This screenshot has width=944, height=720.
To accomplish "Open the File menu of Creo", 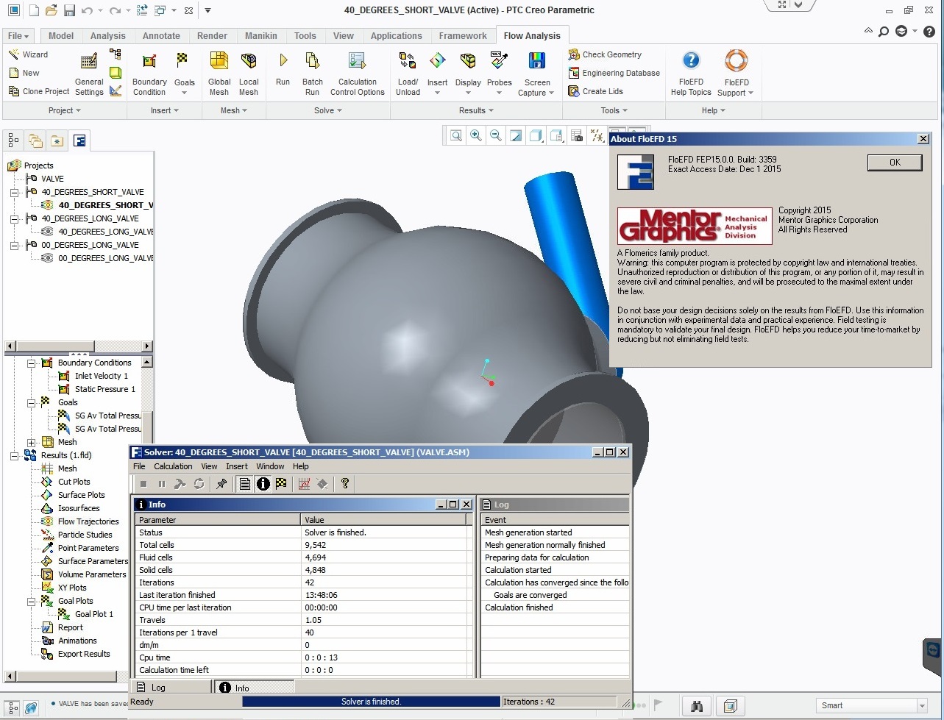I will [x=19, y=35].
